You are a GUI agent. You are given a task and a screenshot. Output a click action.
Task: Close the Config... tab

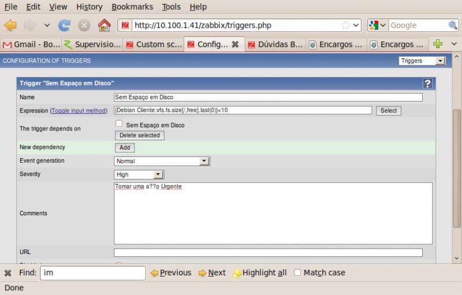click(x=235, y=44)
